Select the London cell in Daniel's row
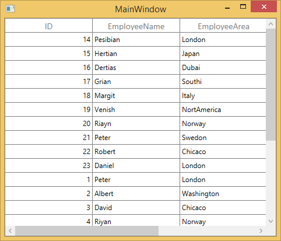 (x=223, y=166)
